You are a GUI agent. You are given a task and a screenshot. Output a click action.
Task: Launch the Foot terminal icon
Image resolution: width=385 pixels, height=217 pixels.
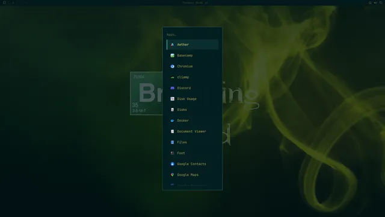(173, 153)
